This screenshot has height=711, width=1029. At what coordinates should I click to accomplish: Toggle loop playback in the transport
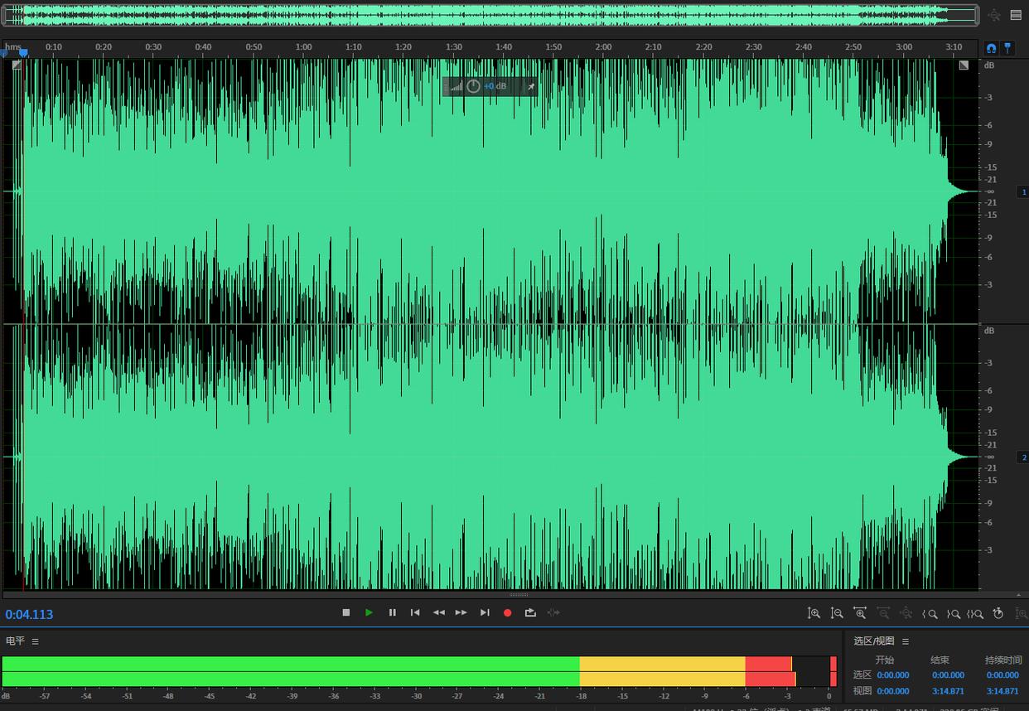(530, 612)
